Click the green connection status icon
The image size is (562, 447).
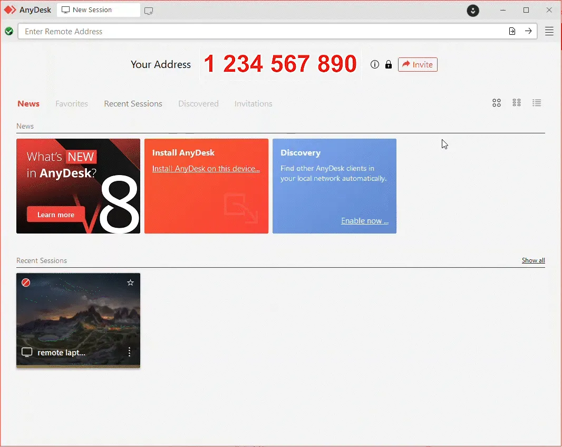coord(8,31)
